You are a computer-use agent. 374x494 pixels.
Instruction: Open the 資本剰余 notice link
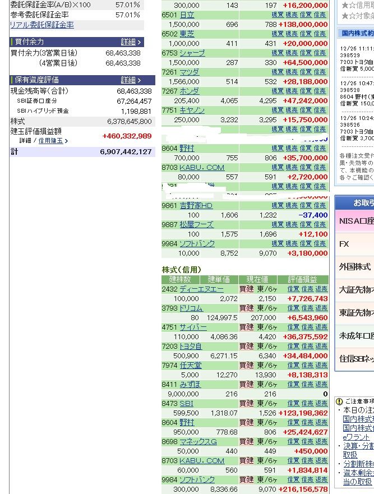coord(358,473)
